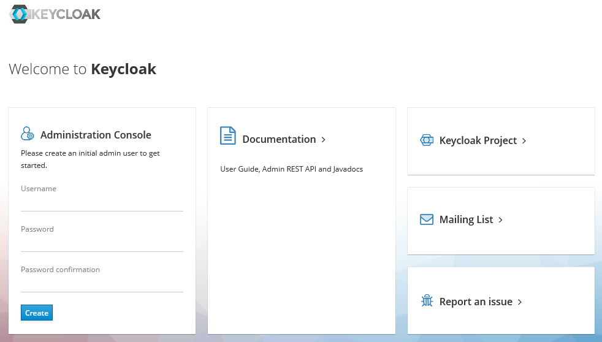The height and width of the screenshot is (342, 602).
Task: Click the Administration Console user-gear icon
Action: [x=28, y=134]
